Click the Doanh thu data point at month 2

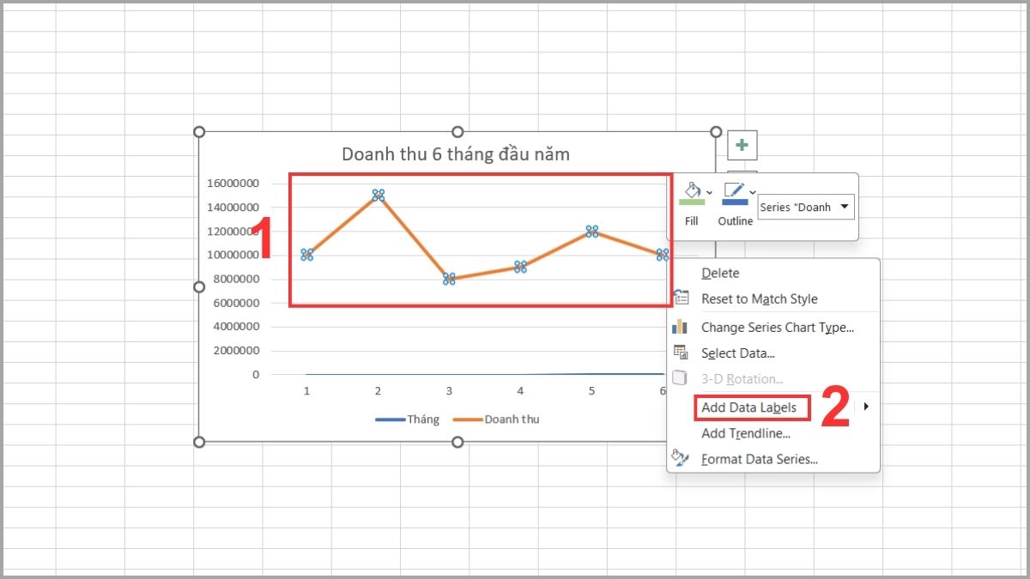coord(378,195)
